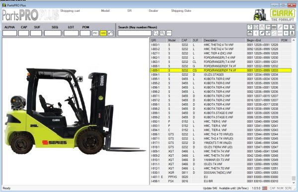298x192 pixels.
Task: Focus the LOT input field
Action: [x=71, y=33]
